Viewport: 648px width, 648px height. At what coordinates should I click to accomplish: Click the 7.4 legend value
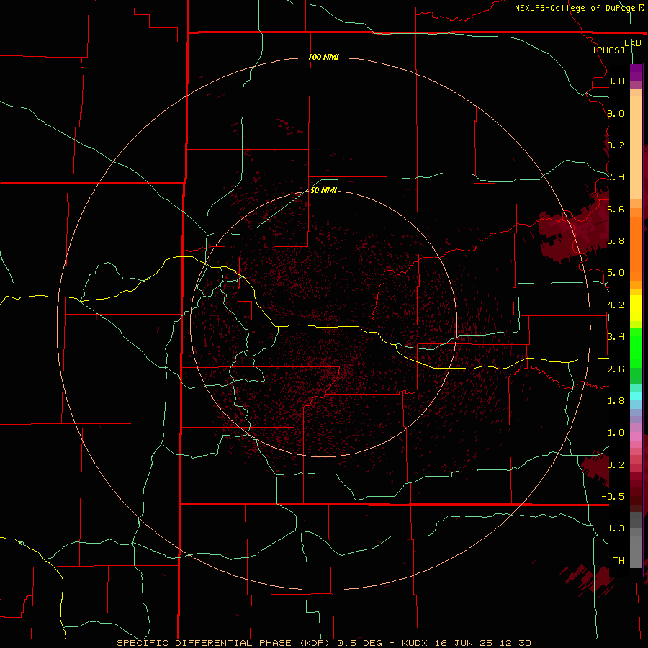616,177
